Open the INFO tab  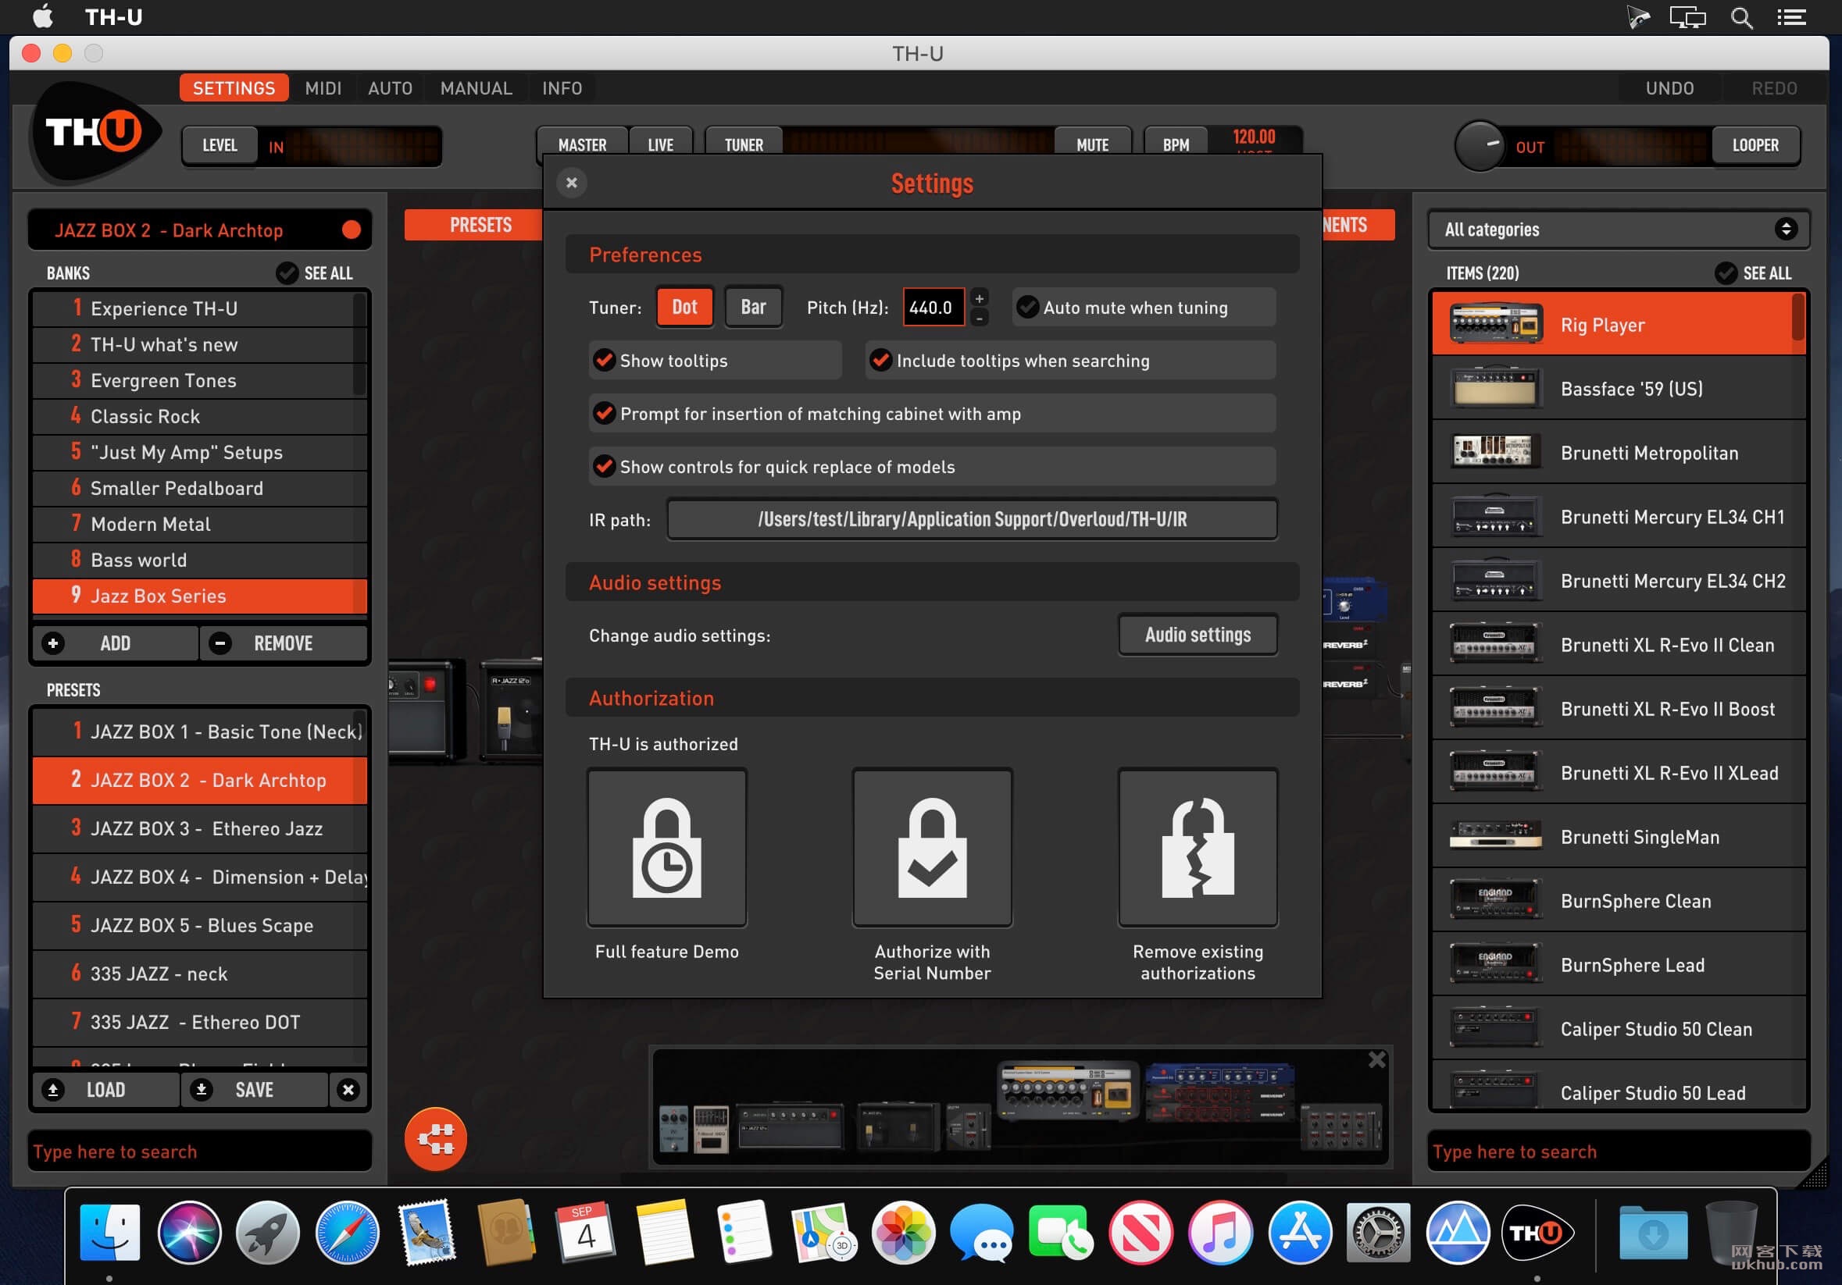[562, 88]
